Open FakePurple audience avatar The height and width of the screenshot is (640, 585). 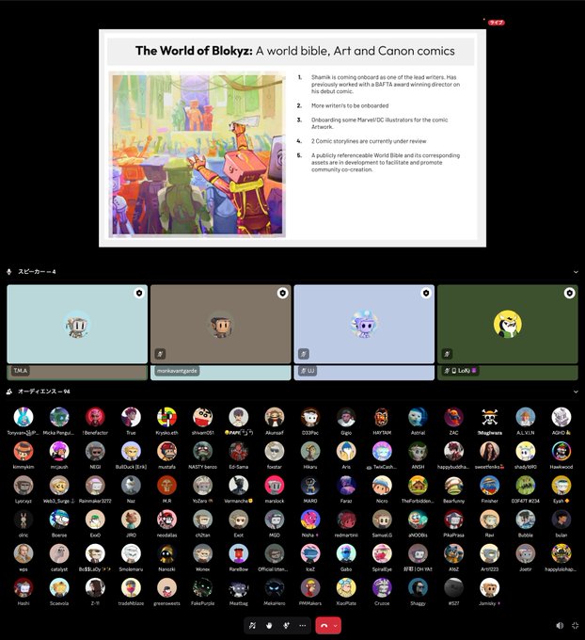(203, 588)
